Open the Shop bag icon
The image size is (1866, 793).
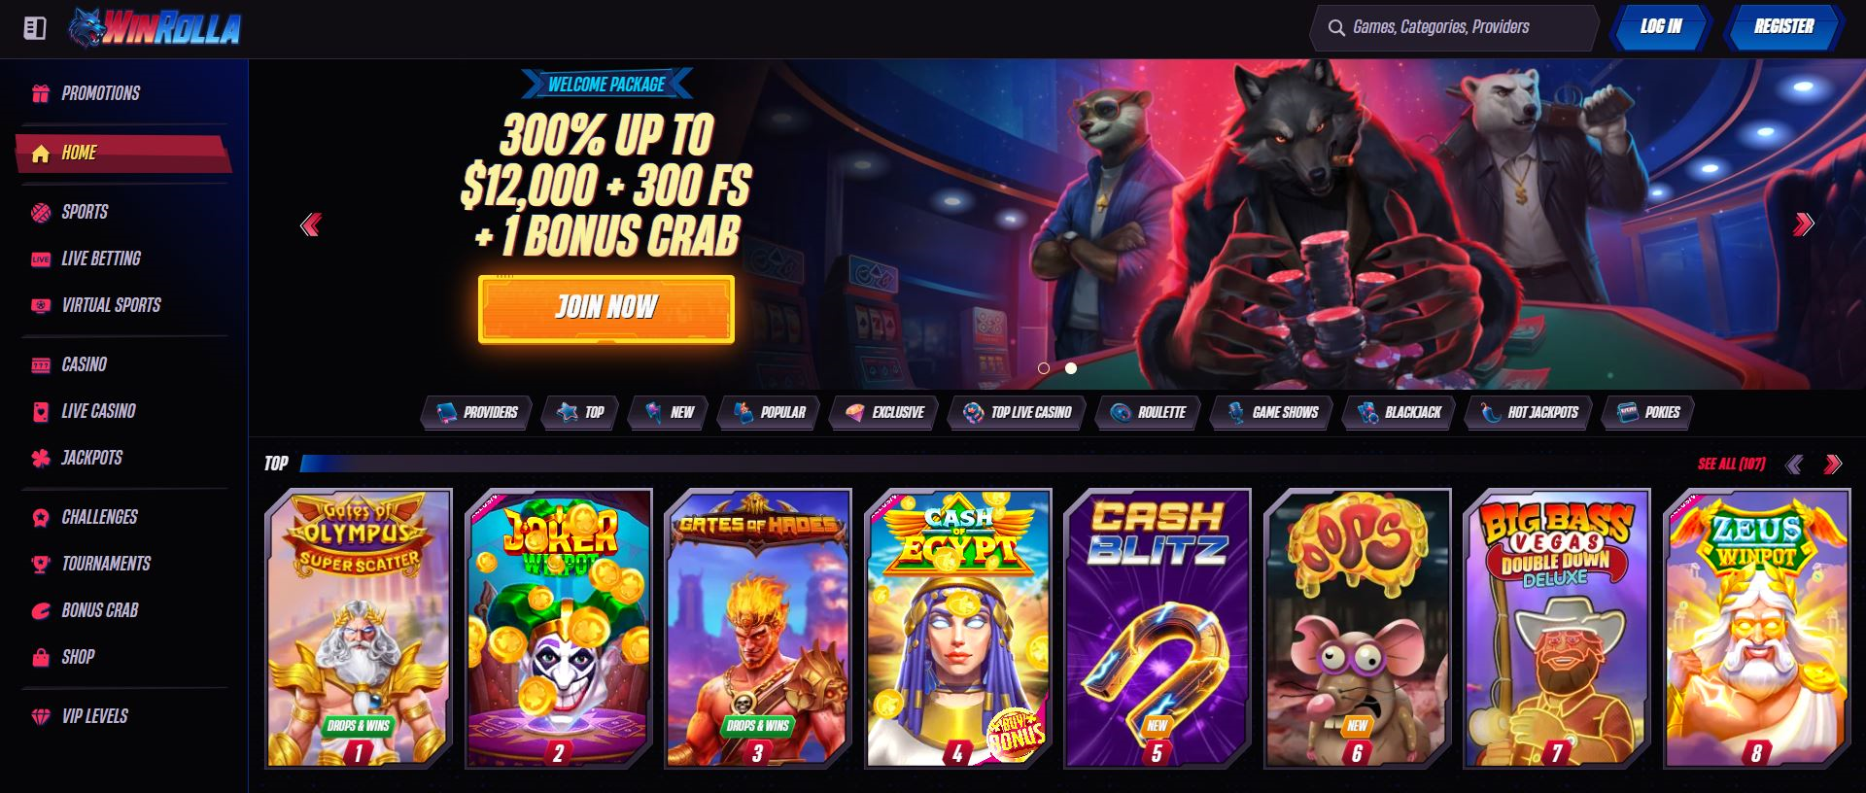pyautogui.click(x=40, y=657)
